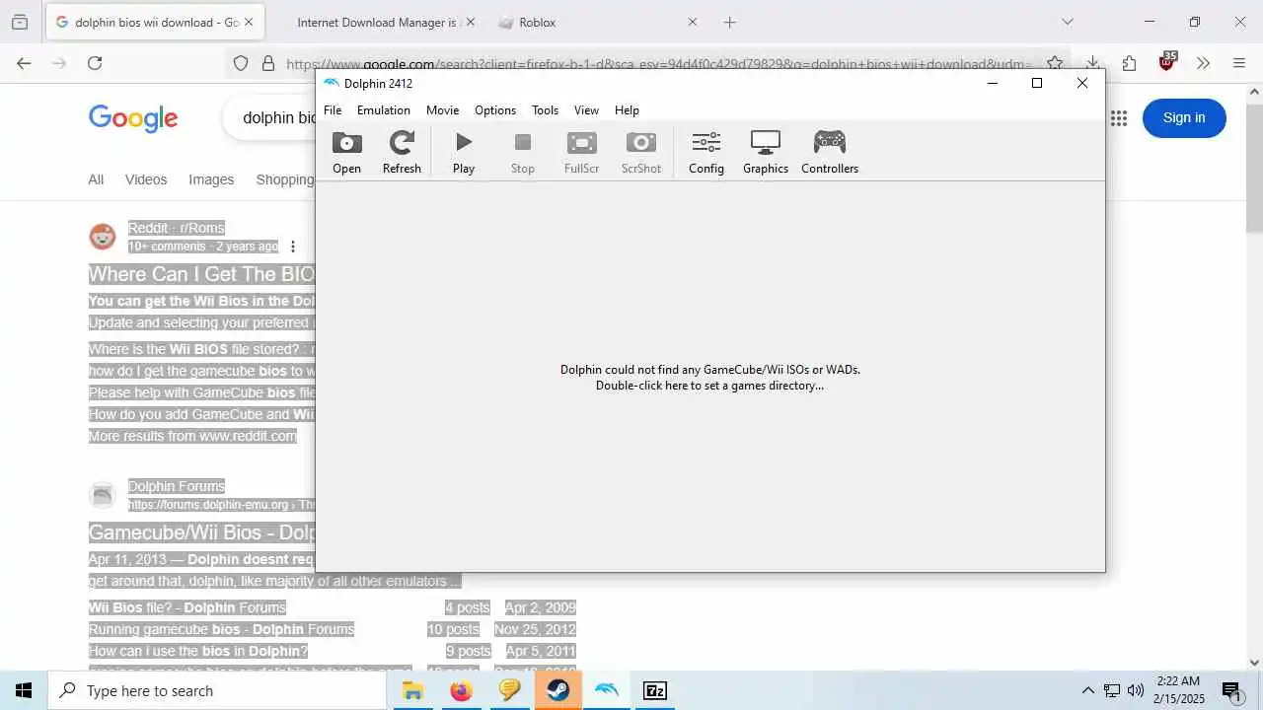
Task: Open Firefox downloads panel
Action: point(1092,63)
